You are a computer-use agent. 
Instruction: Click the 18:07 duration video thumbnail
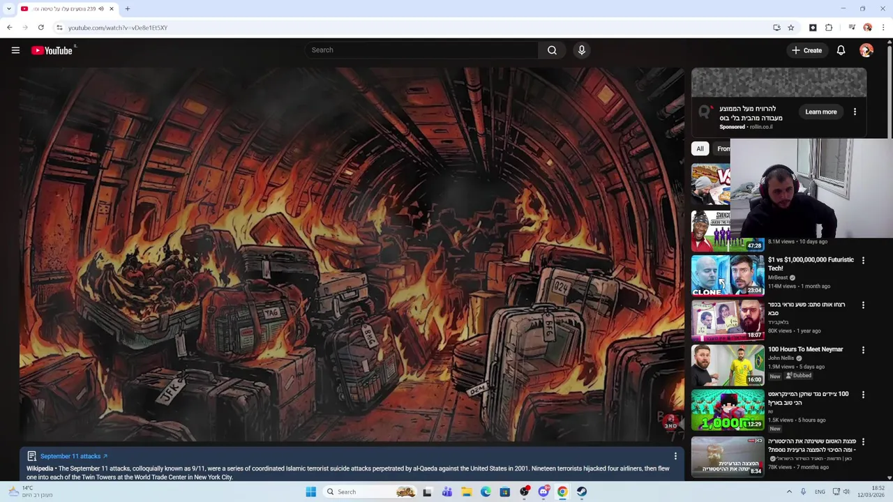tap(728, 320)
